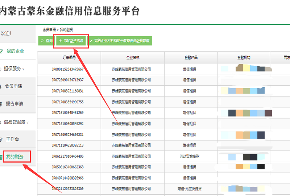Viewport: 290px width, 196px height.
Task: Click the 金融产品 column header
Action: point(191,58)
